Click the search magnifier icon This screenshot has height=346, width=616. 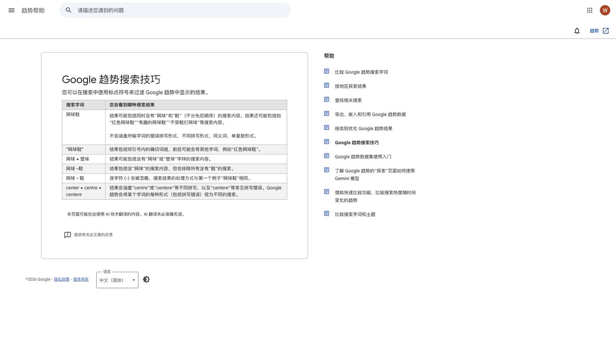click(69, 10)
